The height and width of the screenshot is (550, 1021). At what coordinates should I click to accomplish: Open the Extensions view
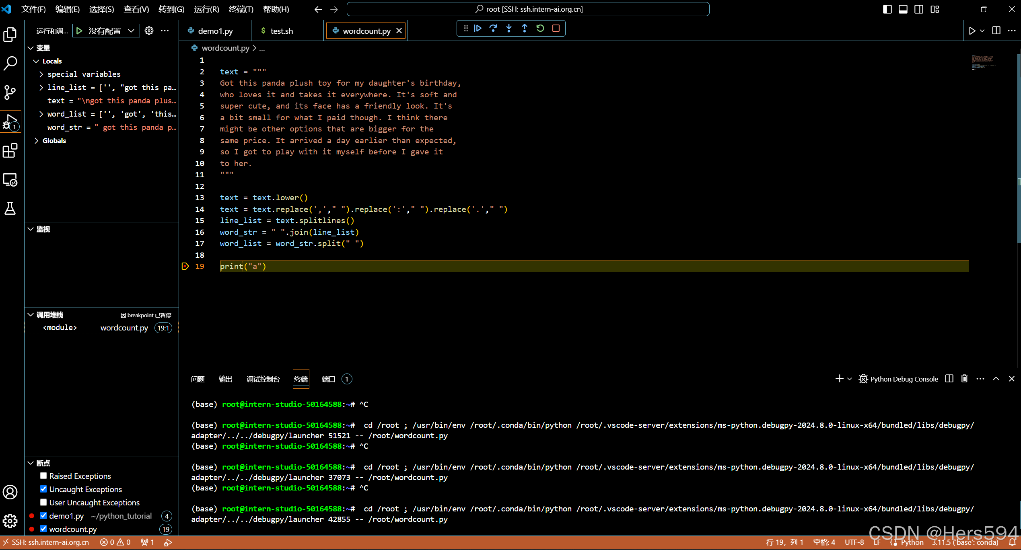click(x=10, y=151)
